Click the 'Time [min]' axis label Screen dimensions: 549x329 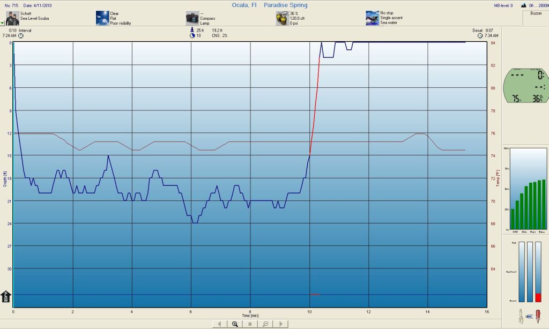250,316
